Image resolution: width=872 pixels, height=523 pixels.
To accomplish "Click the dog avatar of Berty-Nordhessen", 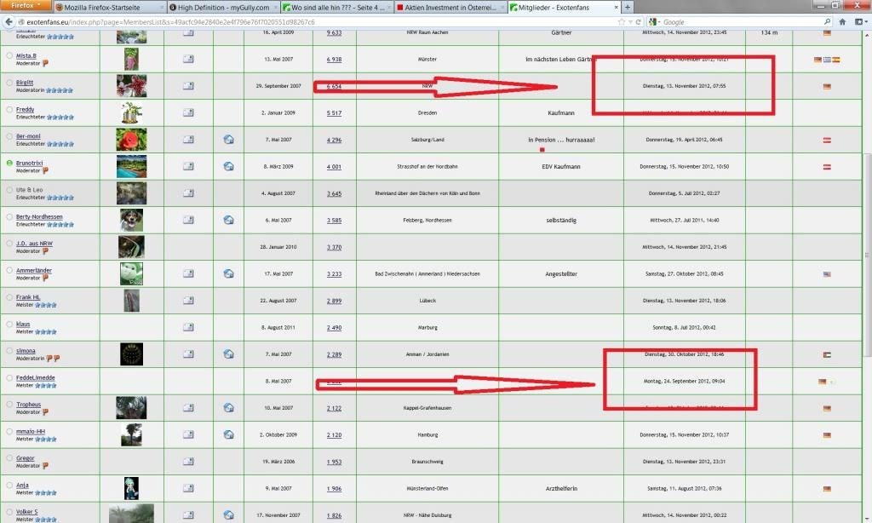I will pyautogui.click(x=131, y=220).
